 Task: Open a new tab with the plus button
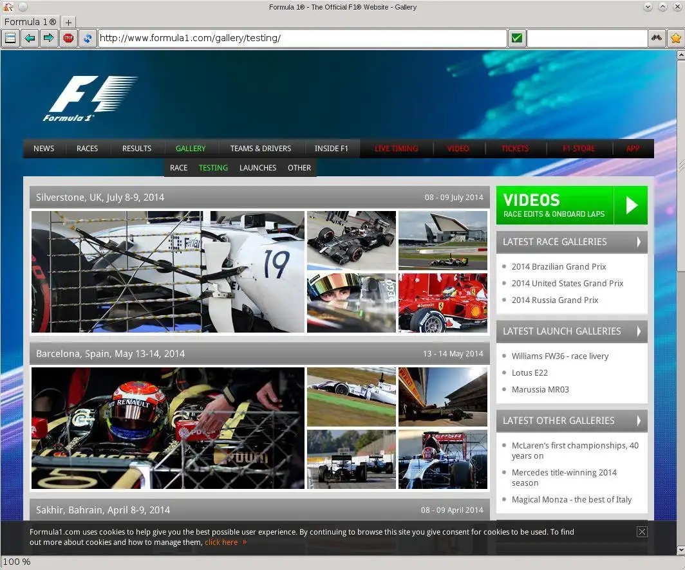point(68,22)
